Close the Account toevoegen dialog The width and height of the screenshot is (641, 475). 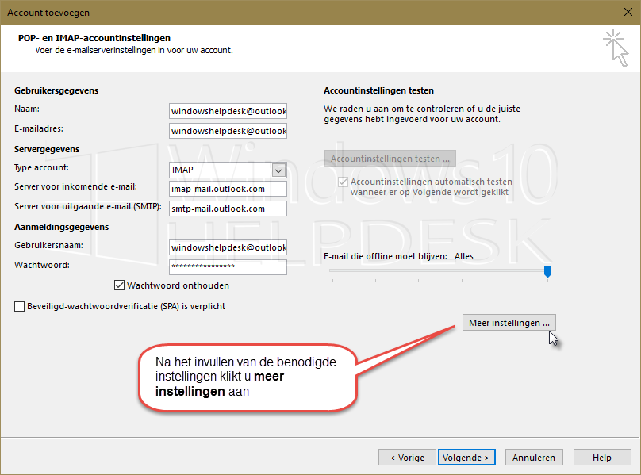628,12
